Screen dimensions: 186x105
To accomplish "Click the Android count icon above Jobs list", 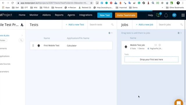I will click(178, 33).
